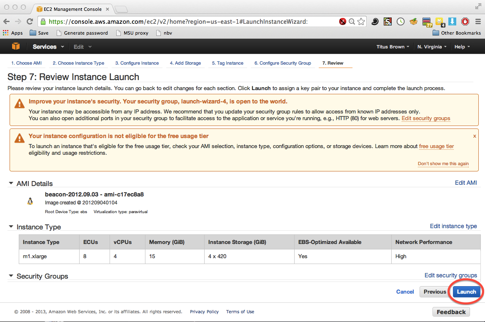This screenshot has width=485, height=322.
Task: Open the Edit AMI link
Action: click(466, 183)
